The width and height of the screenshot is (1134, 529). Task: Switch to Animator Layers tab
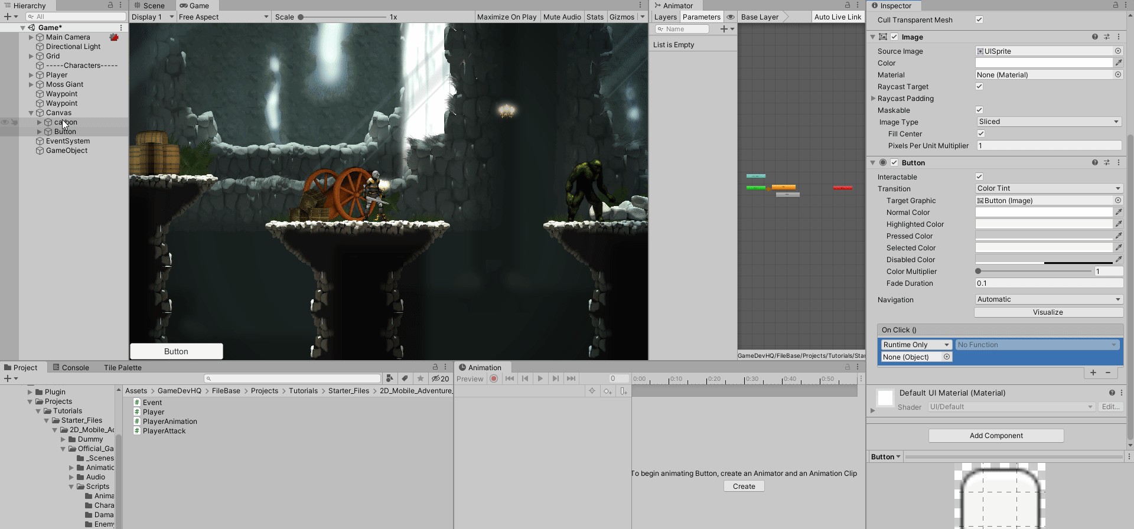click(x=666, y=17)
